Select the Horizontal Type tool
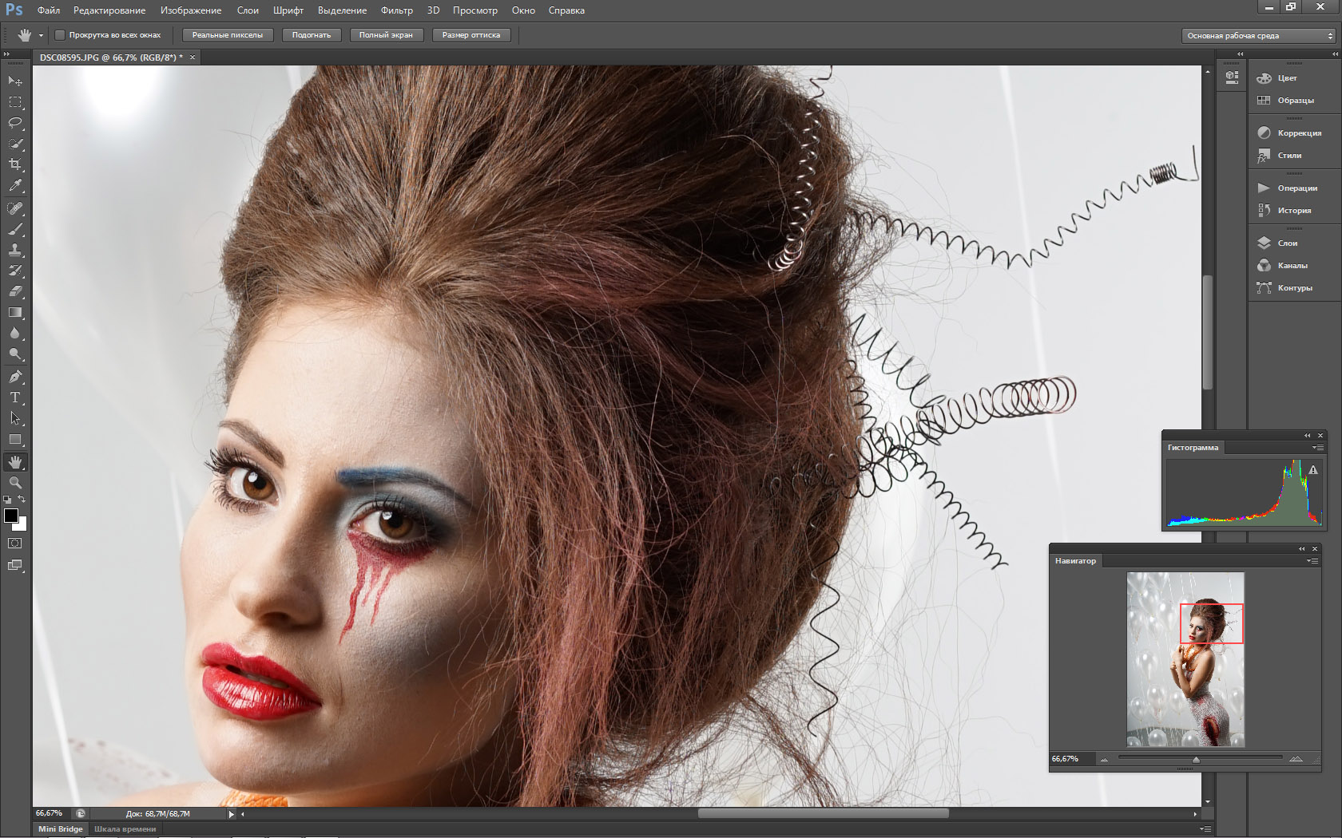This screenshot has height=838, width=1342. [x=15, y=397]
